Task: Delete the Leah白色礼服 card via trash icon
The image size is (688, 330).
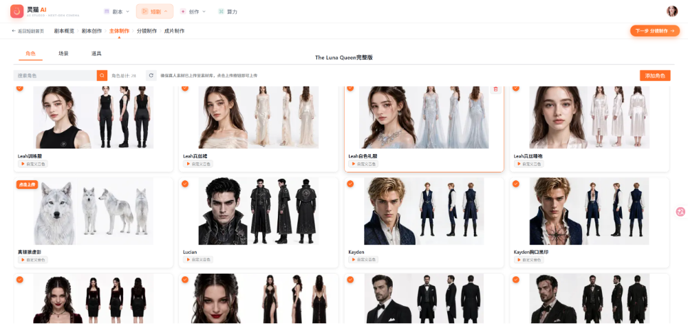Action: pyautogui.click(x=496, y=89)
